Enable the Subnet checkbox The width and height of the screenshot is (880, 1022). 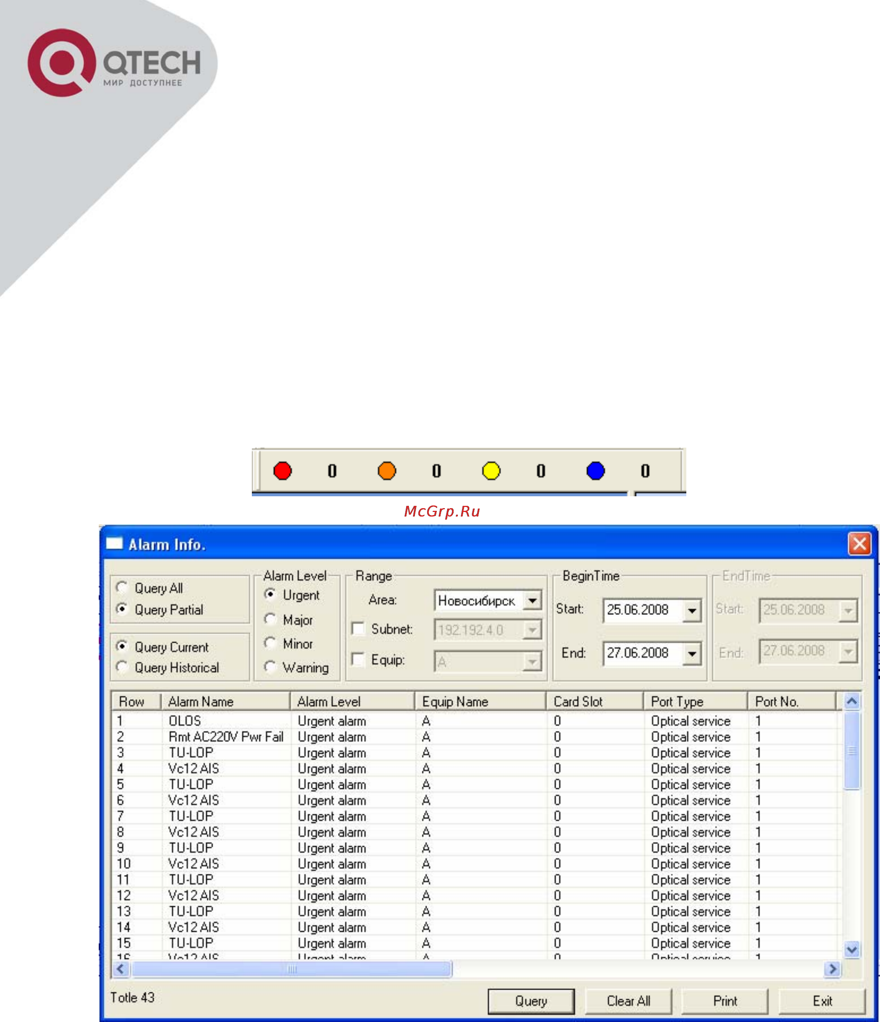pyautogui.click(x=358, y=628)
